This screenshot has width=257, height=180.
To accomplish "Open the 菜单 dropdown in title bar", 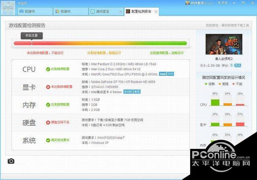I will click(222, 3).
